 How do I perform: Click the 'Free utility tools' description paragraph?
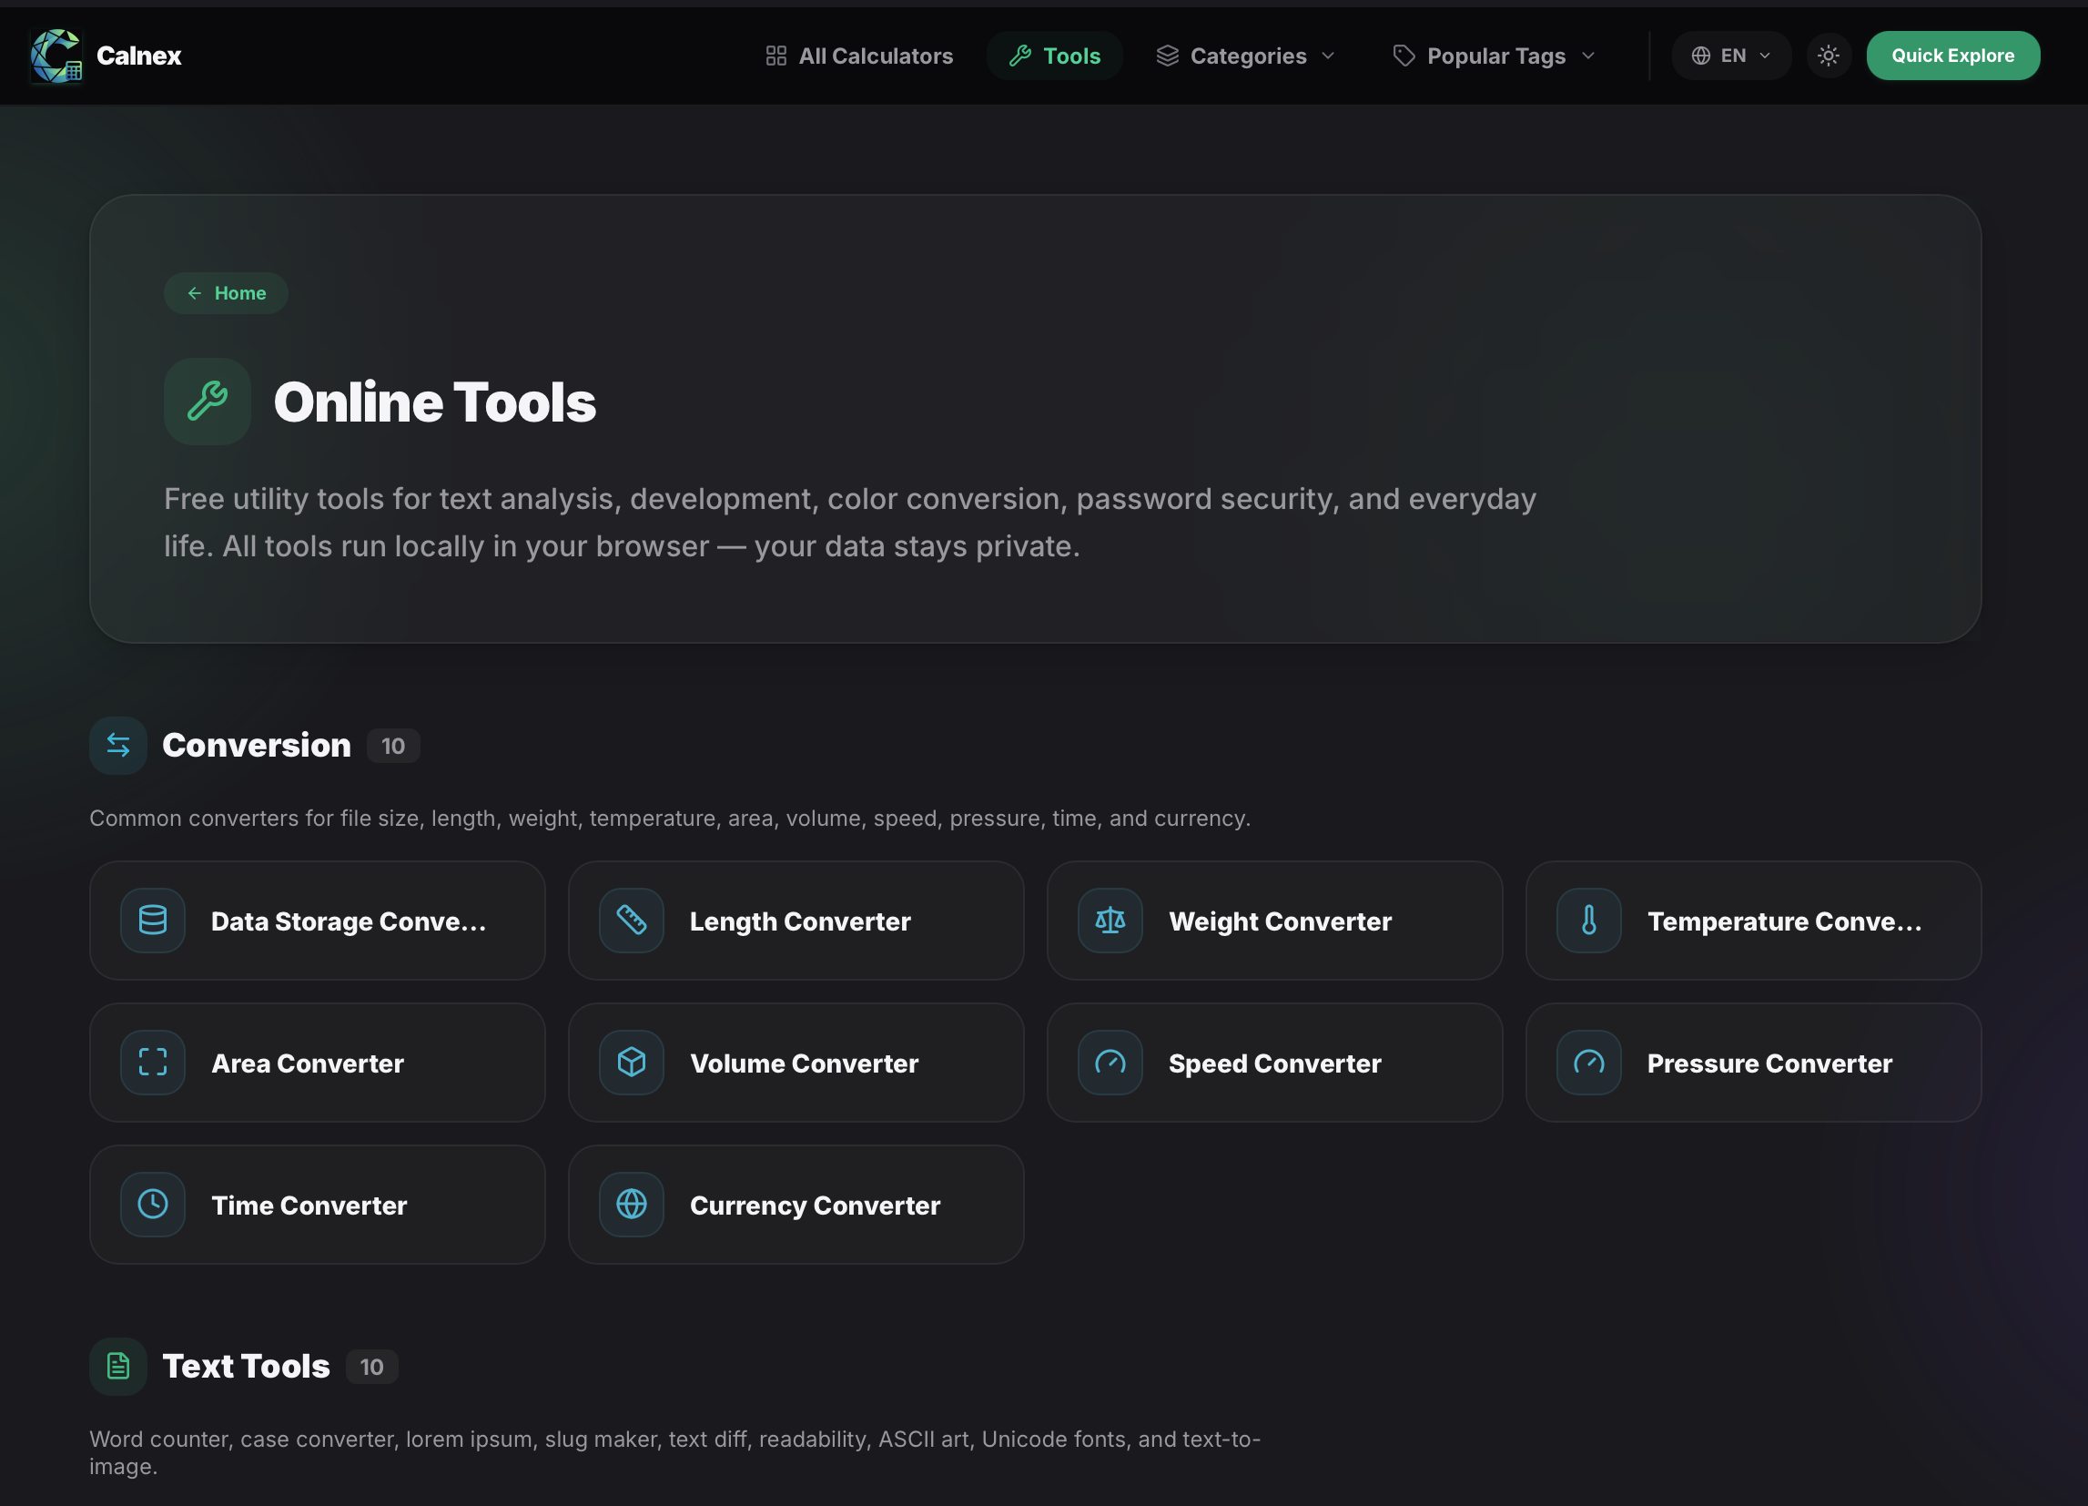(x=850, y=523)
